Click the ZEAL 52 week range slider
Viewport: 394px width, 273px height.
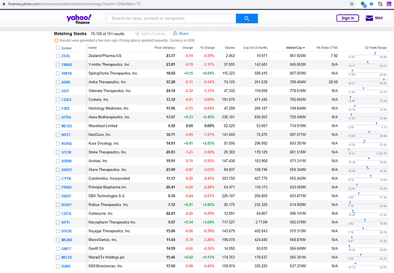click(367, 55)
